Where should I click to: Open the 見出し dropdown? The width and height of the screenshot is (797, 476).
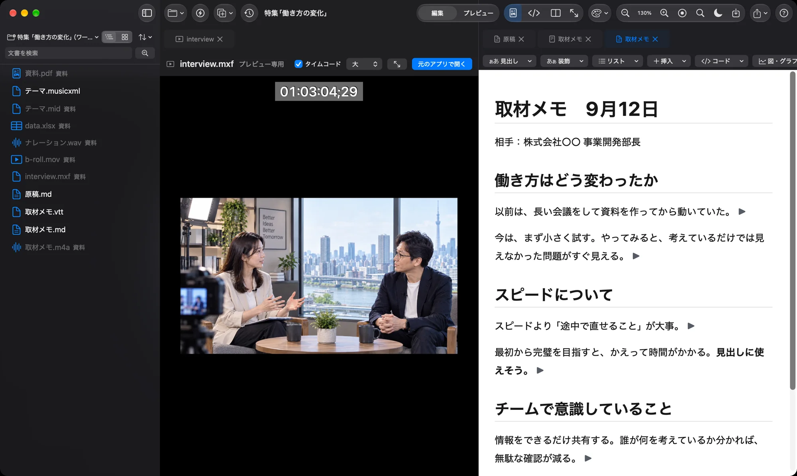(x=510, y=61)
